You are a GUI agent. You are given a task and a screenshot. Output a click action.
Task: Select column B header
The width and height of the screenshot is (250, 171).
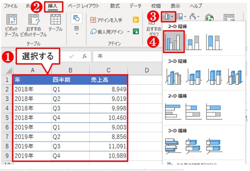click(x=70, y=70)
